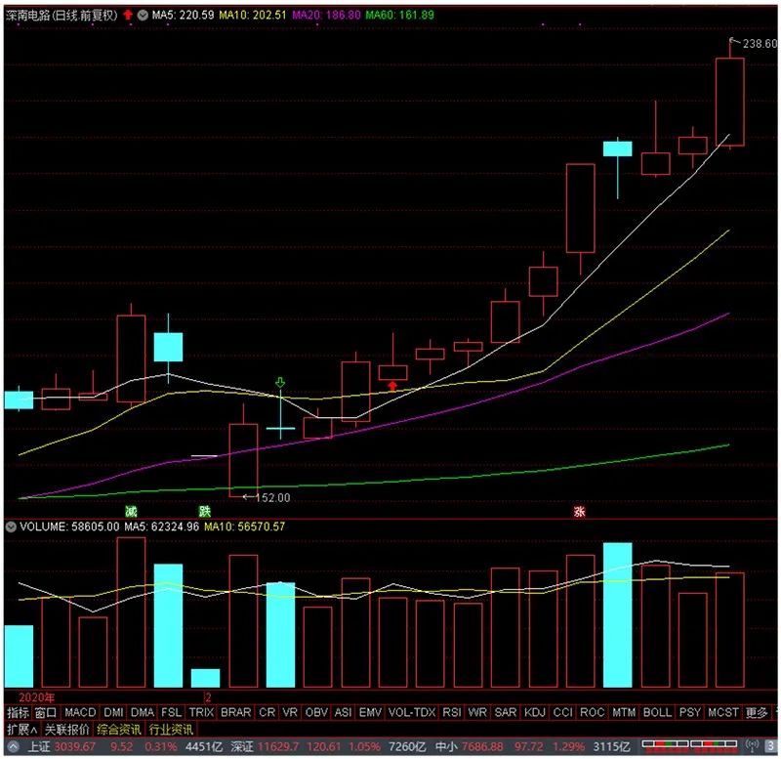Click the 中小 index value 7686.88
The image size is (781, 759).
(482, 746)
